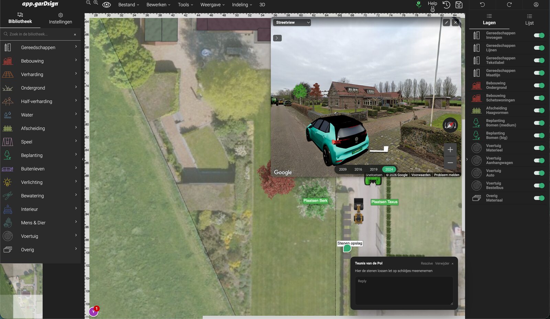Disable the Afscheiding Haagvormen layer
The height and width of the screenshot is (319, 550).
(539, 110)
